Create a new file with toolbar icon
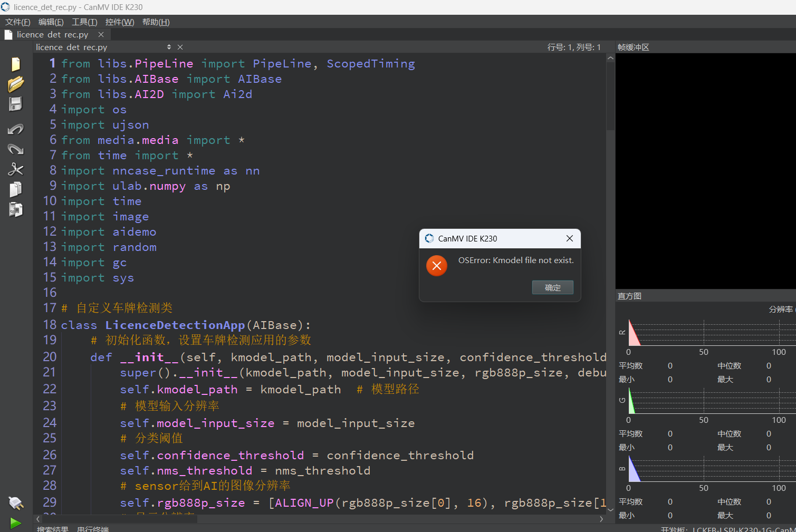 [16, 64]
